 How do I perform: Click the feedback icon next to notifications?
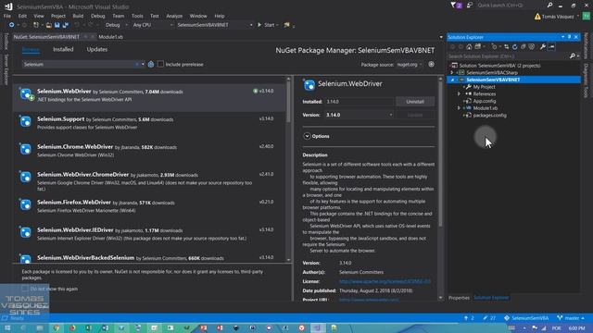click(x=470, y=6)
